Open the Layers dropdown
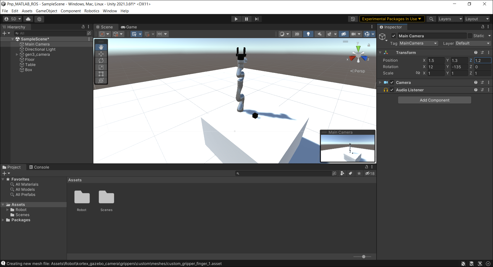 (x=450, y=19)
